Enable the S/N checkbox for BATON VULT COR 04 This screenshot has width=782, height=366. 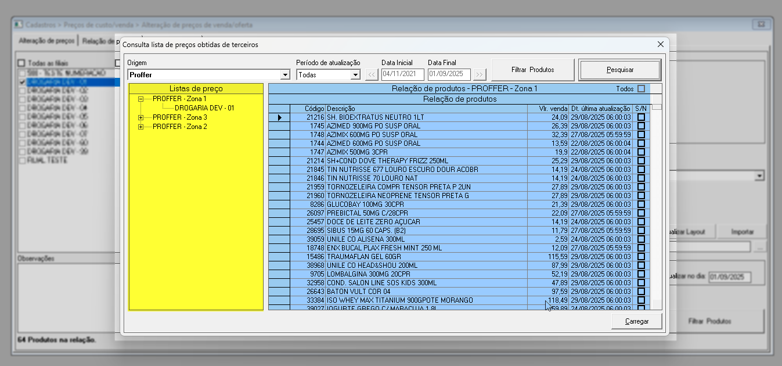641,292
